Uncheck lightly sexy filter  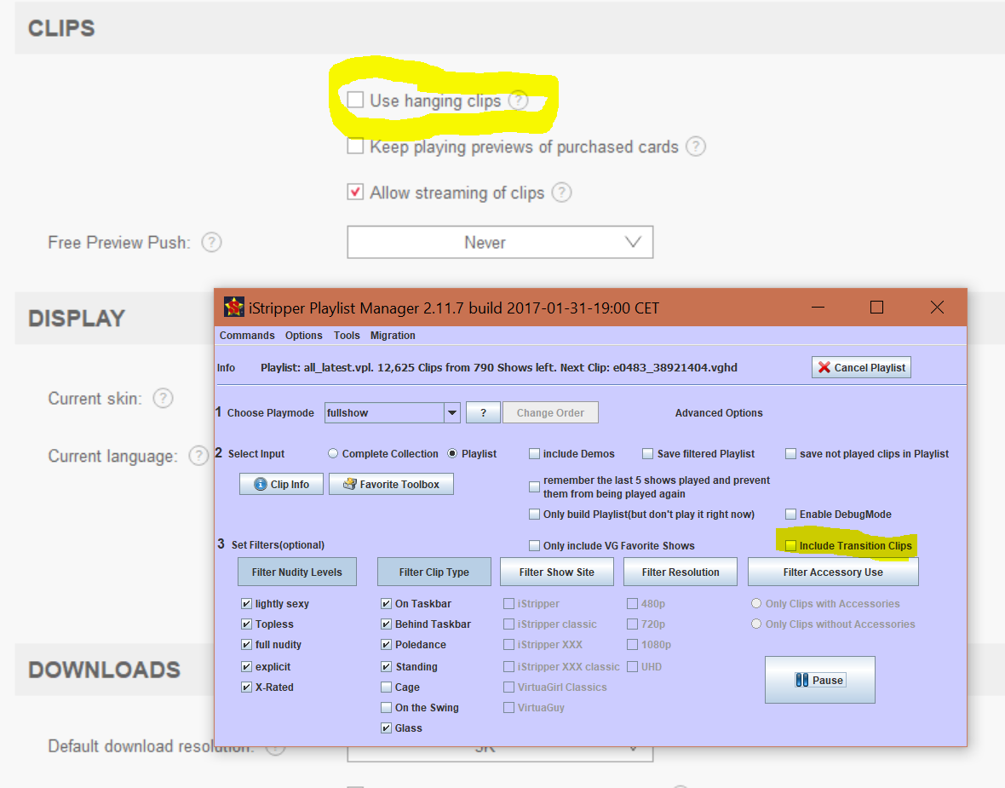point(246,603)
